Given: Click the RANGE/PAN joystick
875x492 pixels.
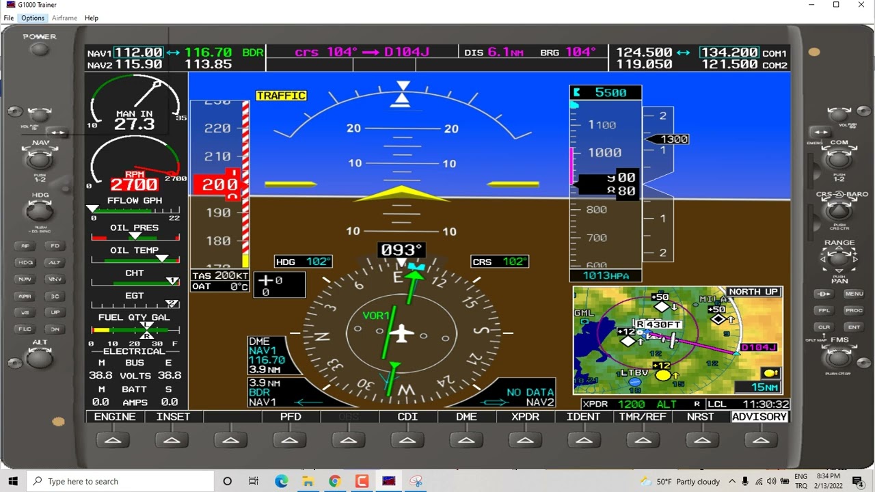Looking at the screenshot, I should (839, 260).
